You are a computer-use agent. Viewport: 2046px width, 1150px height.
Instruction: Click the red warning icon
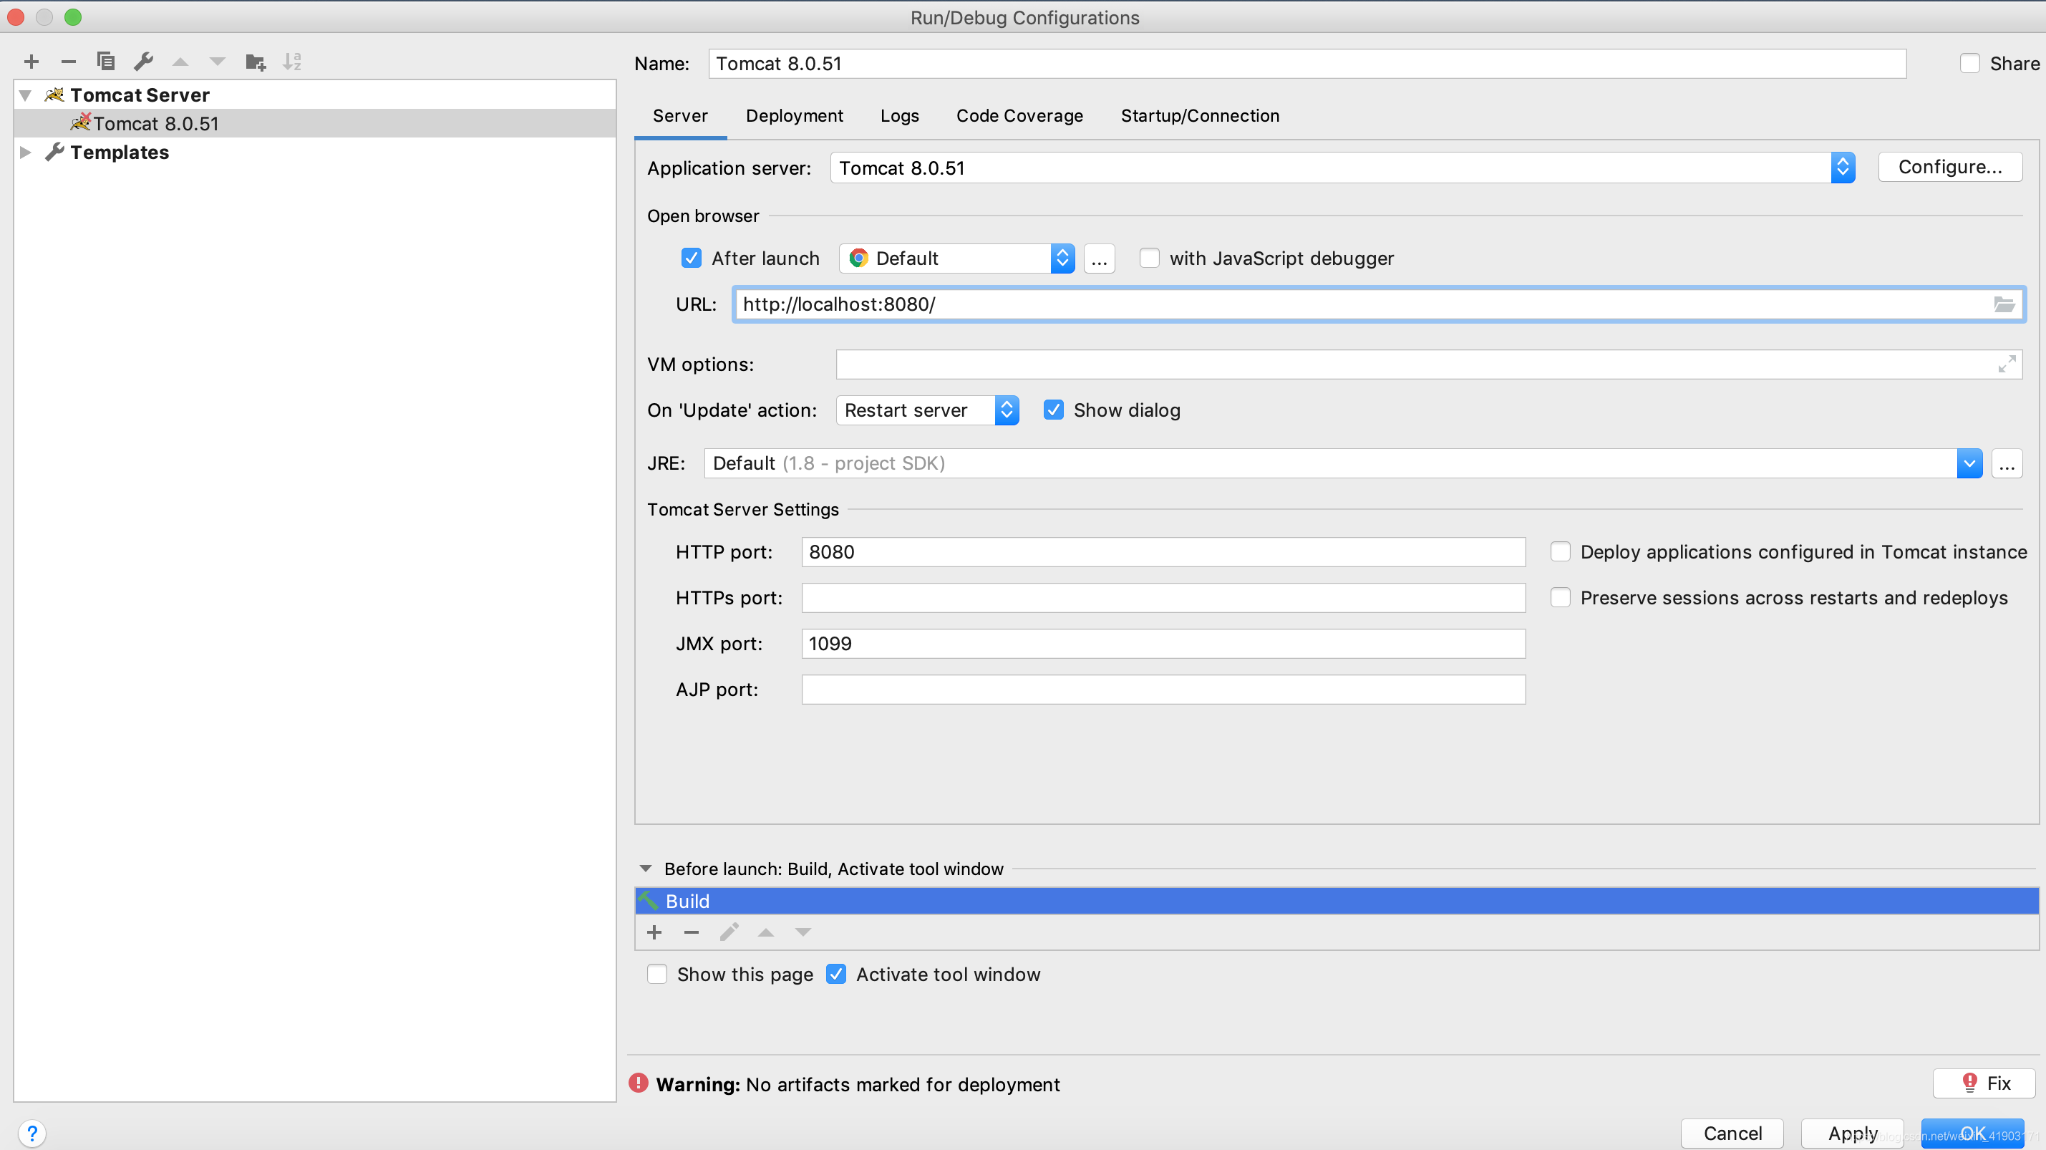click(x=638, y=1083)
